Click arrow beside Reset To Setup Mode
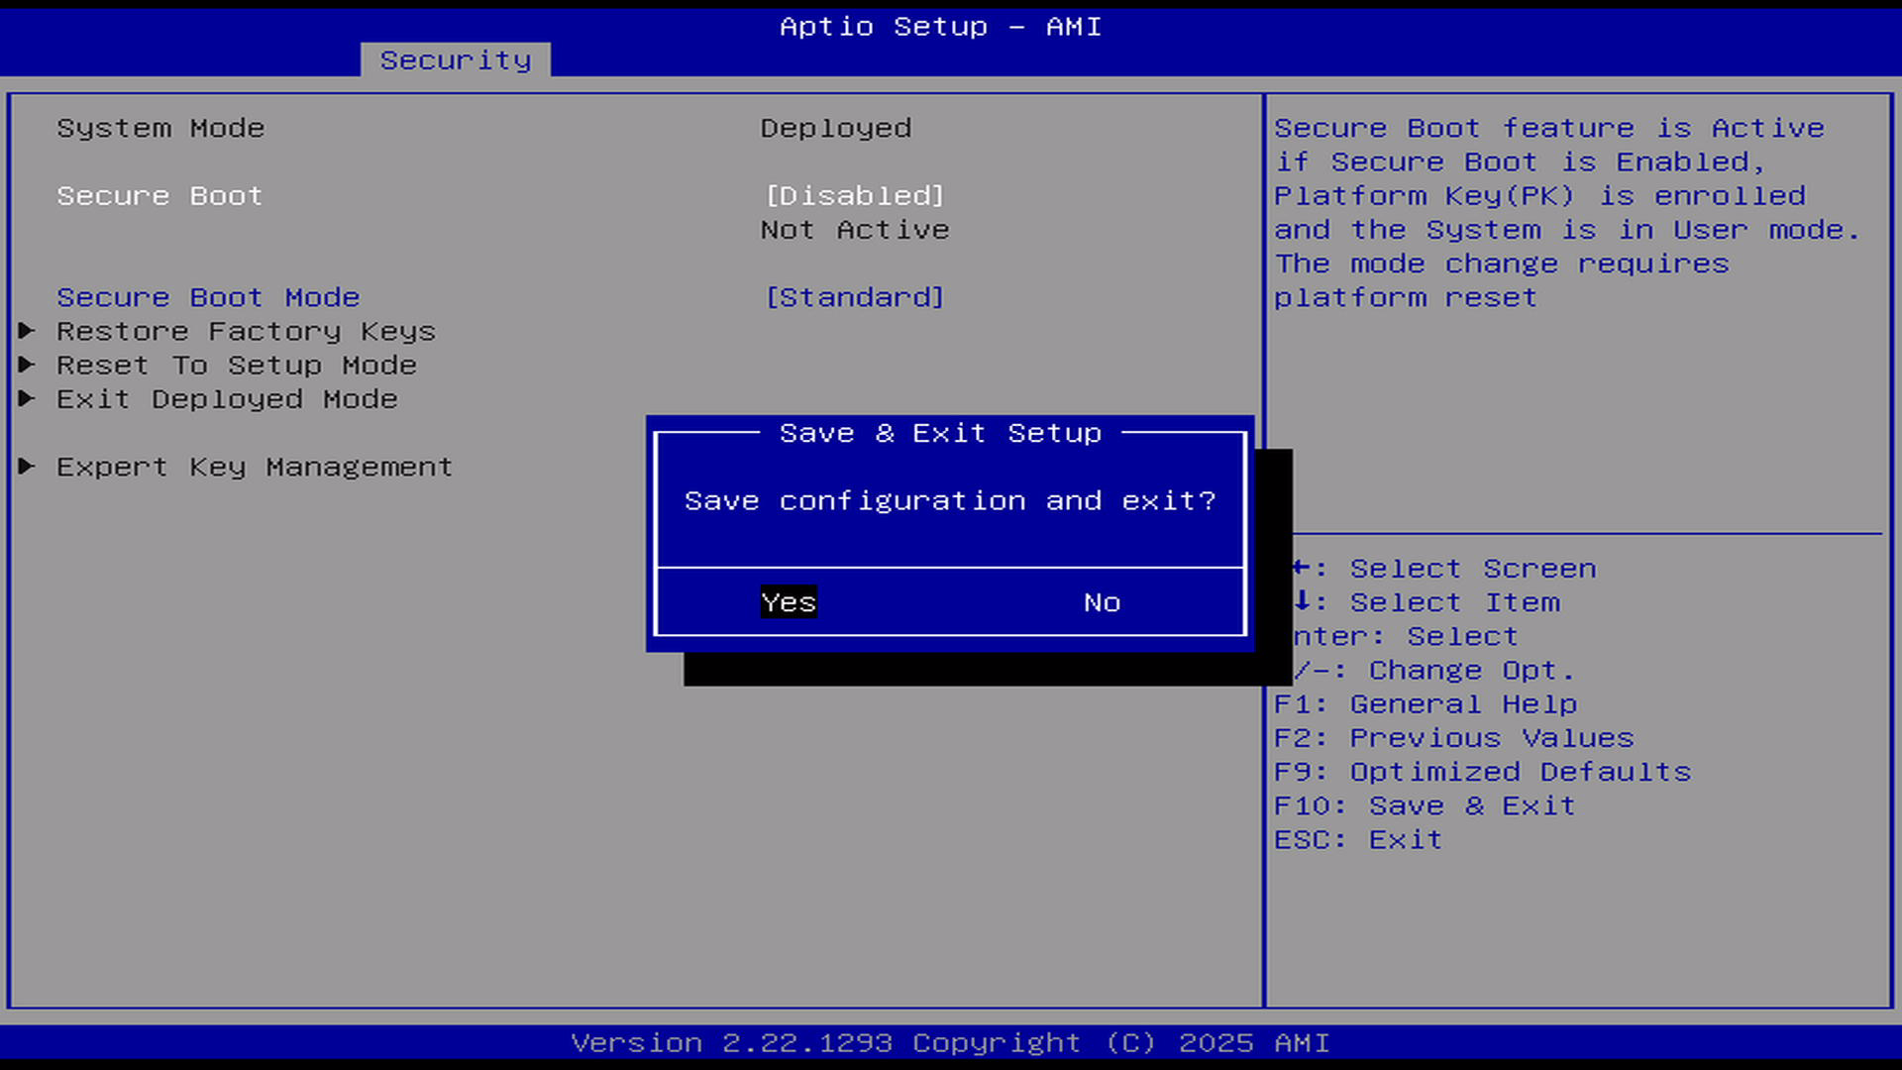Viewport: 1902px width, 1070px height. click(x=27, y=365)
